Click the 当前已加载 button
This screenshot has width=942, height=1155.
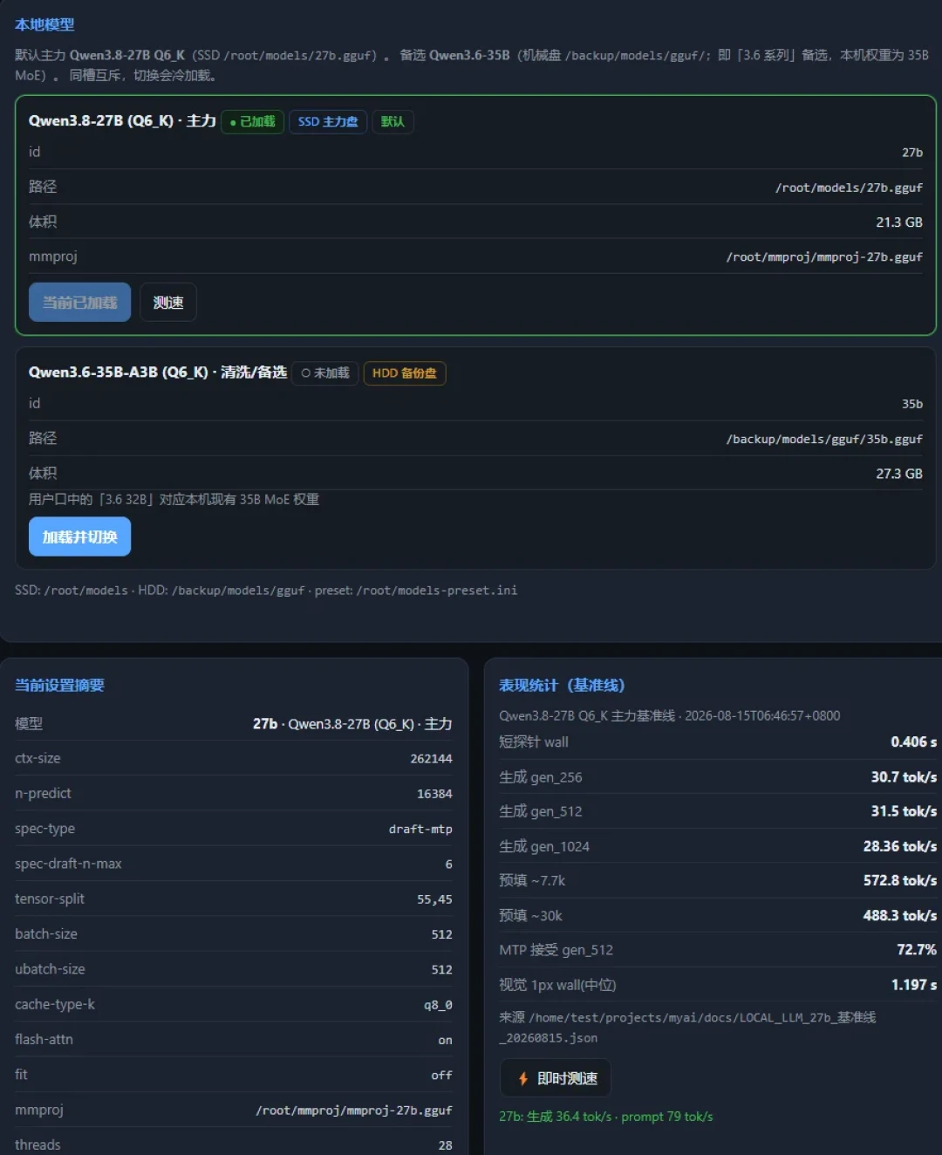(x=79, y=302)
